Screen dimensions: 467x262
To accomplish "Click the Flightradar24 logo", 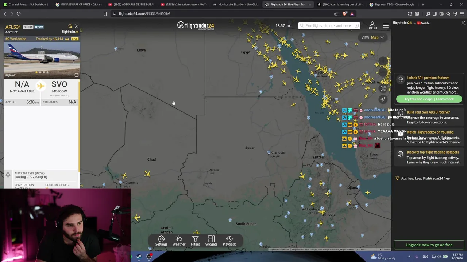I will click(x=196, y=25).
